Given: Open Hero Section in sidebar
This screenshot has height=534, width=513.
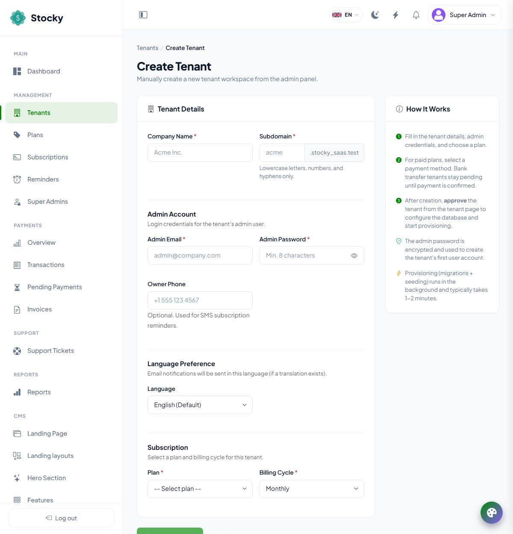Looking at the screenshot, I should click(x=61, y=478).
